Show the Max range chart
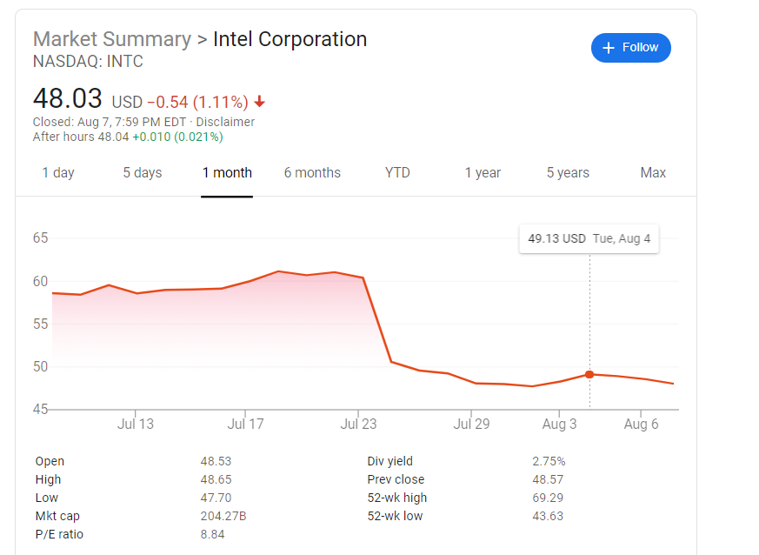The height and width of the screenshot is (555, 759). pyautogui.click(x=653, y=172)
